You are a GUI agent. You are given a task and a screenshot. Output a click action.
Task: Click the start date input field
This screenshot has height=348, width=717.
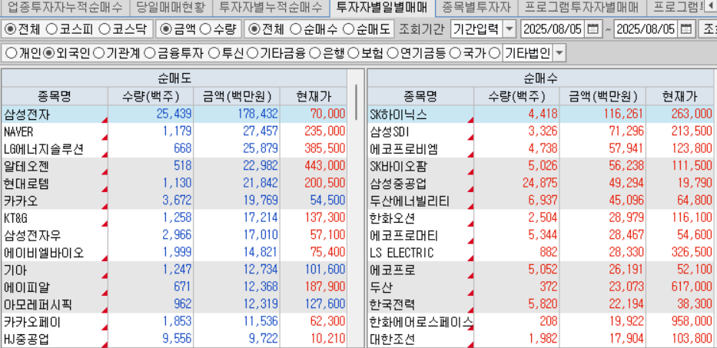[x=553, y=30]
